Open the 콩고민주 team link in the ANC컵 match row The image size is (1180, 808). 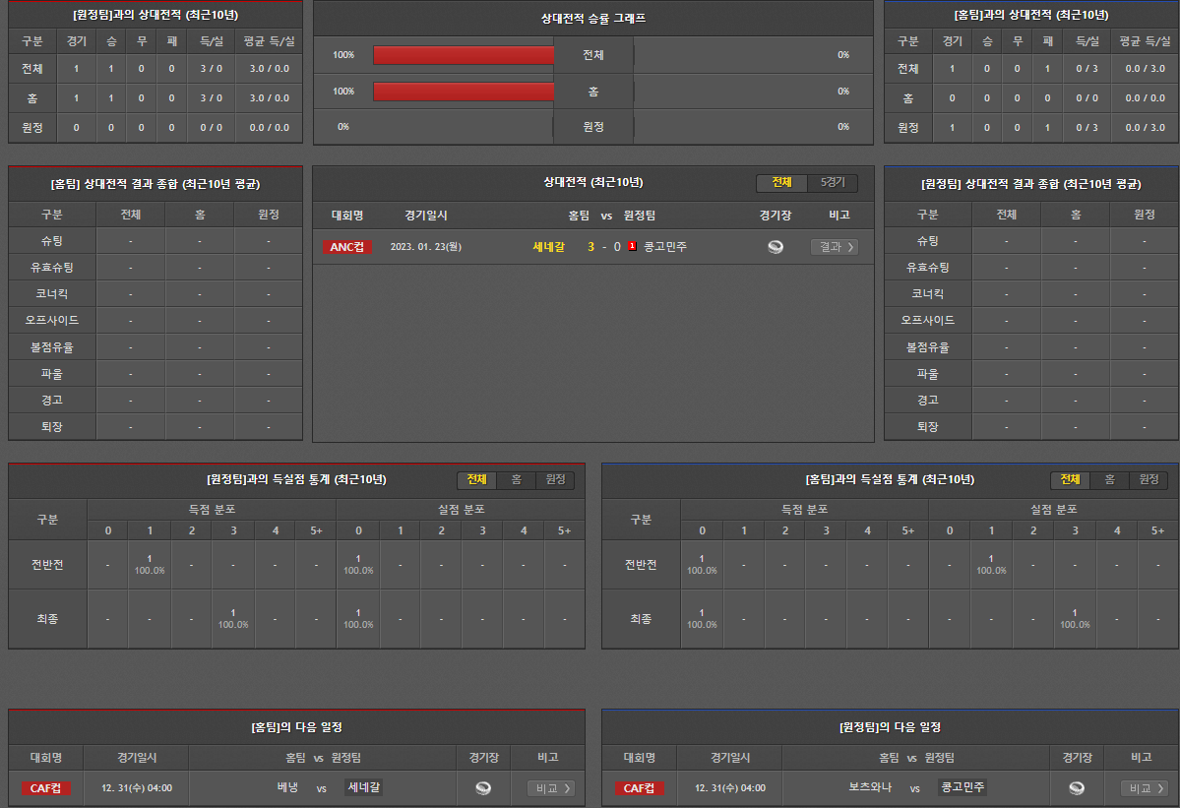point(665,247)
